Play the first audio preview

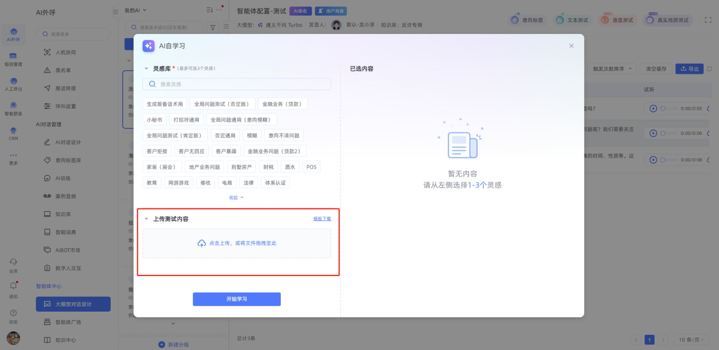coord(653,109)
